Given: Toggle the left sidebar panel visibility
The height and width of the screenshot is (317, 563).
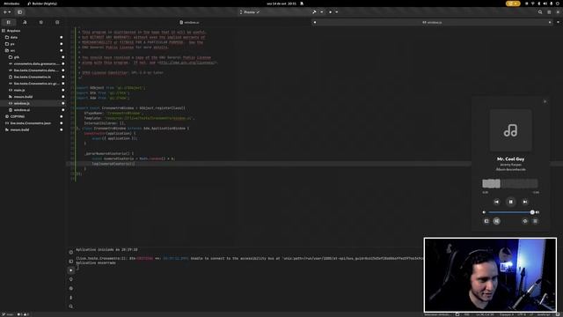Looking at the screenshot, I should tap(19, 12).
